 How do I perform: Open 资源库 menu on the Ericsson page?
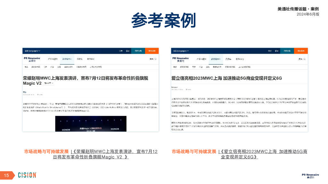228,59
